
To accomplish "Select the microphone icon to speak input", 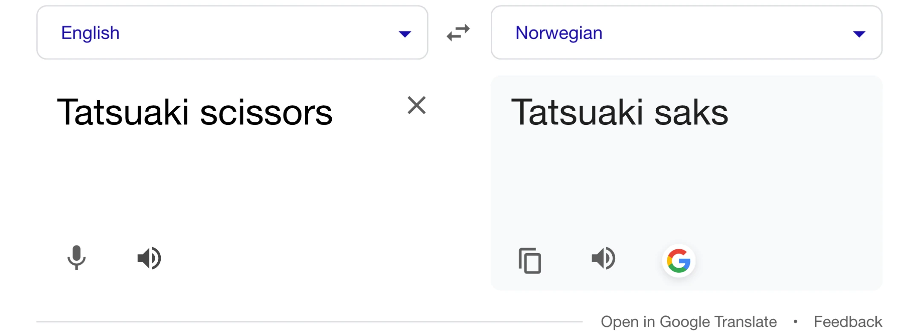I will click(77, 258).
